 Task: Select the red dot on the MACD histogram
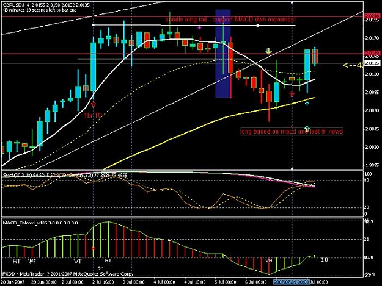(x=93, y=248)
